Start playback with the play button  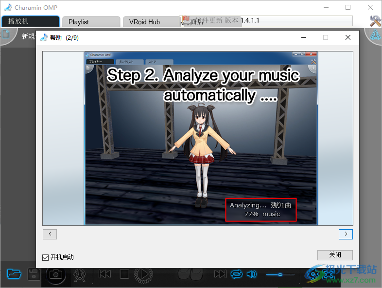(144, 274)
